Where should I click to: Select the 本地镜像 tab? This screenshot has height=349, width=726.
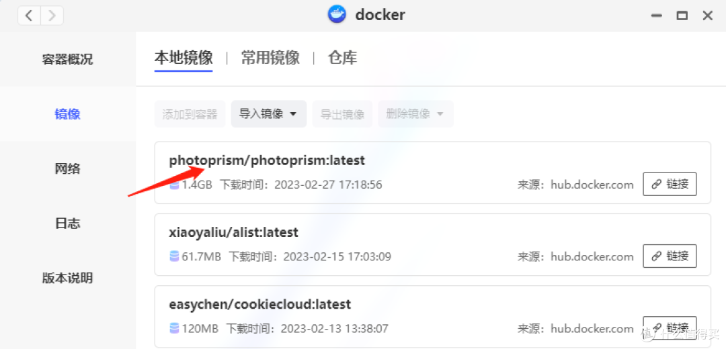pos(184,58)
